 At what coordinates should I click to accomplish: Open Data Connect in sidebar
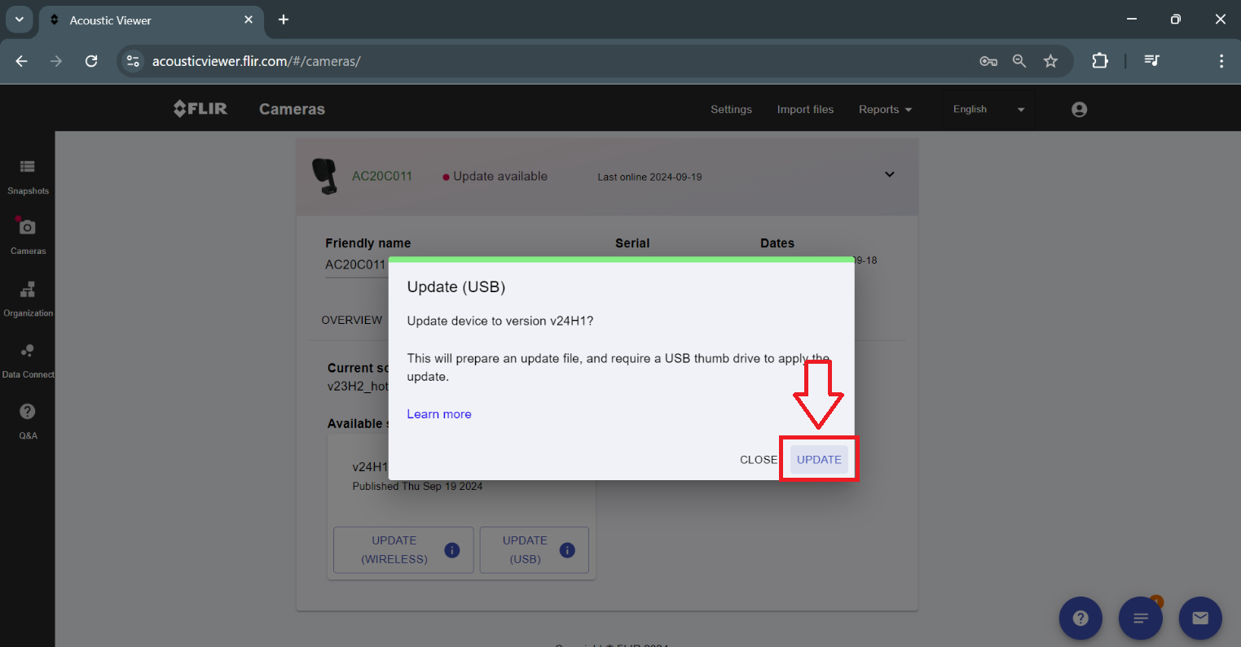(28, 360)
